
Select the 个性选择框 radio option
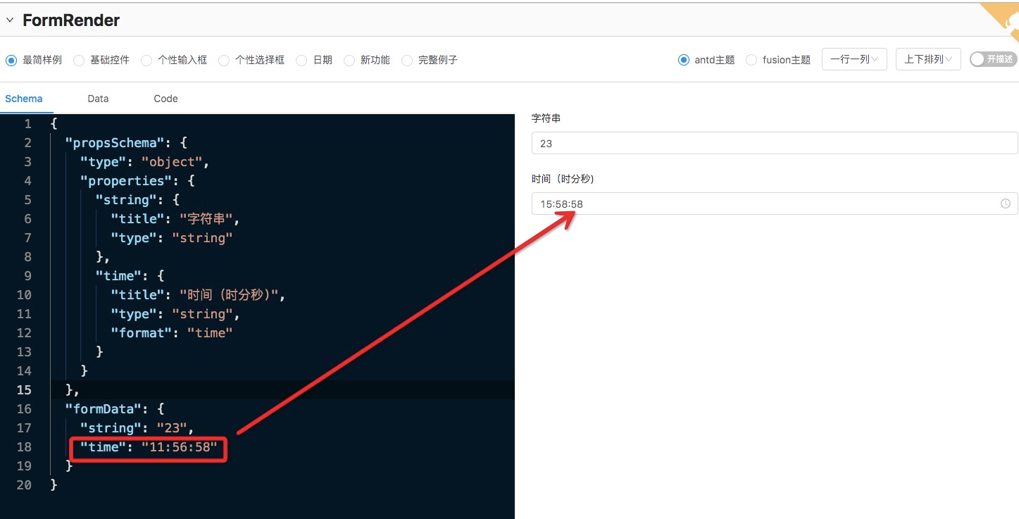[x=224, y=61]
